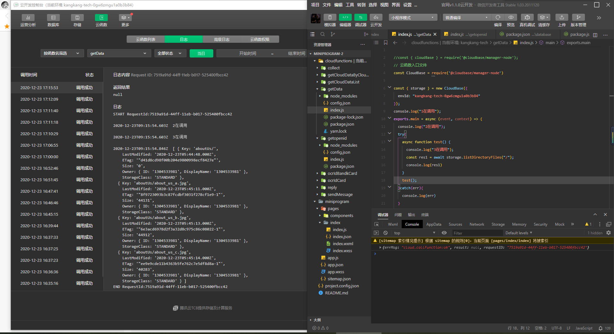Open yarn.lock in the file tree
The width and height of the screenshot is (614, 334).
pyautogui.click(x=338, y=131)
